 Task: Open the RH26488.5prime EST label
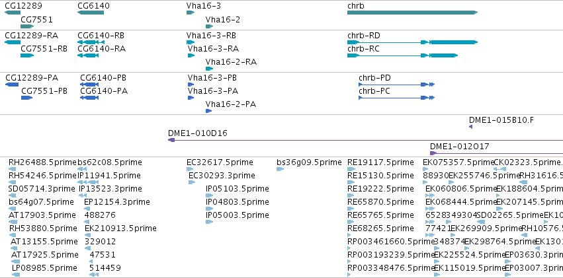[42, 162]
